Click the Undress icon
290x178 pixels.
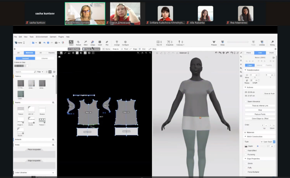262,42
